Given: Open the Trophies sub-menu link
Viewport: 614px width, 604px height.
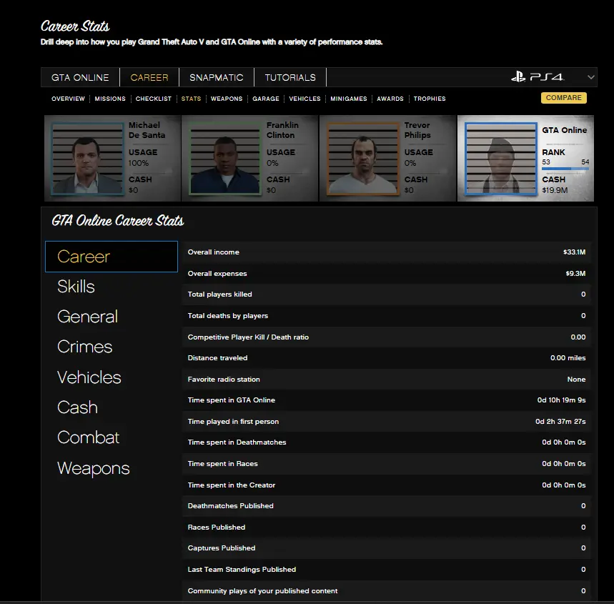Looking at the screenshot, I should click(430, 99).
